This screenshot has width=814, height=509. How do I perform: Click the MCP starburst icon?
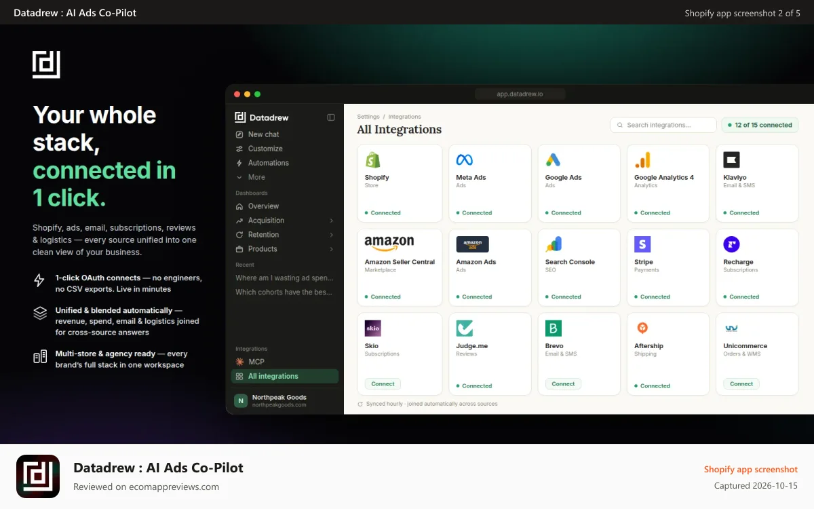pos(239,362)
